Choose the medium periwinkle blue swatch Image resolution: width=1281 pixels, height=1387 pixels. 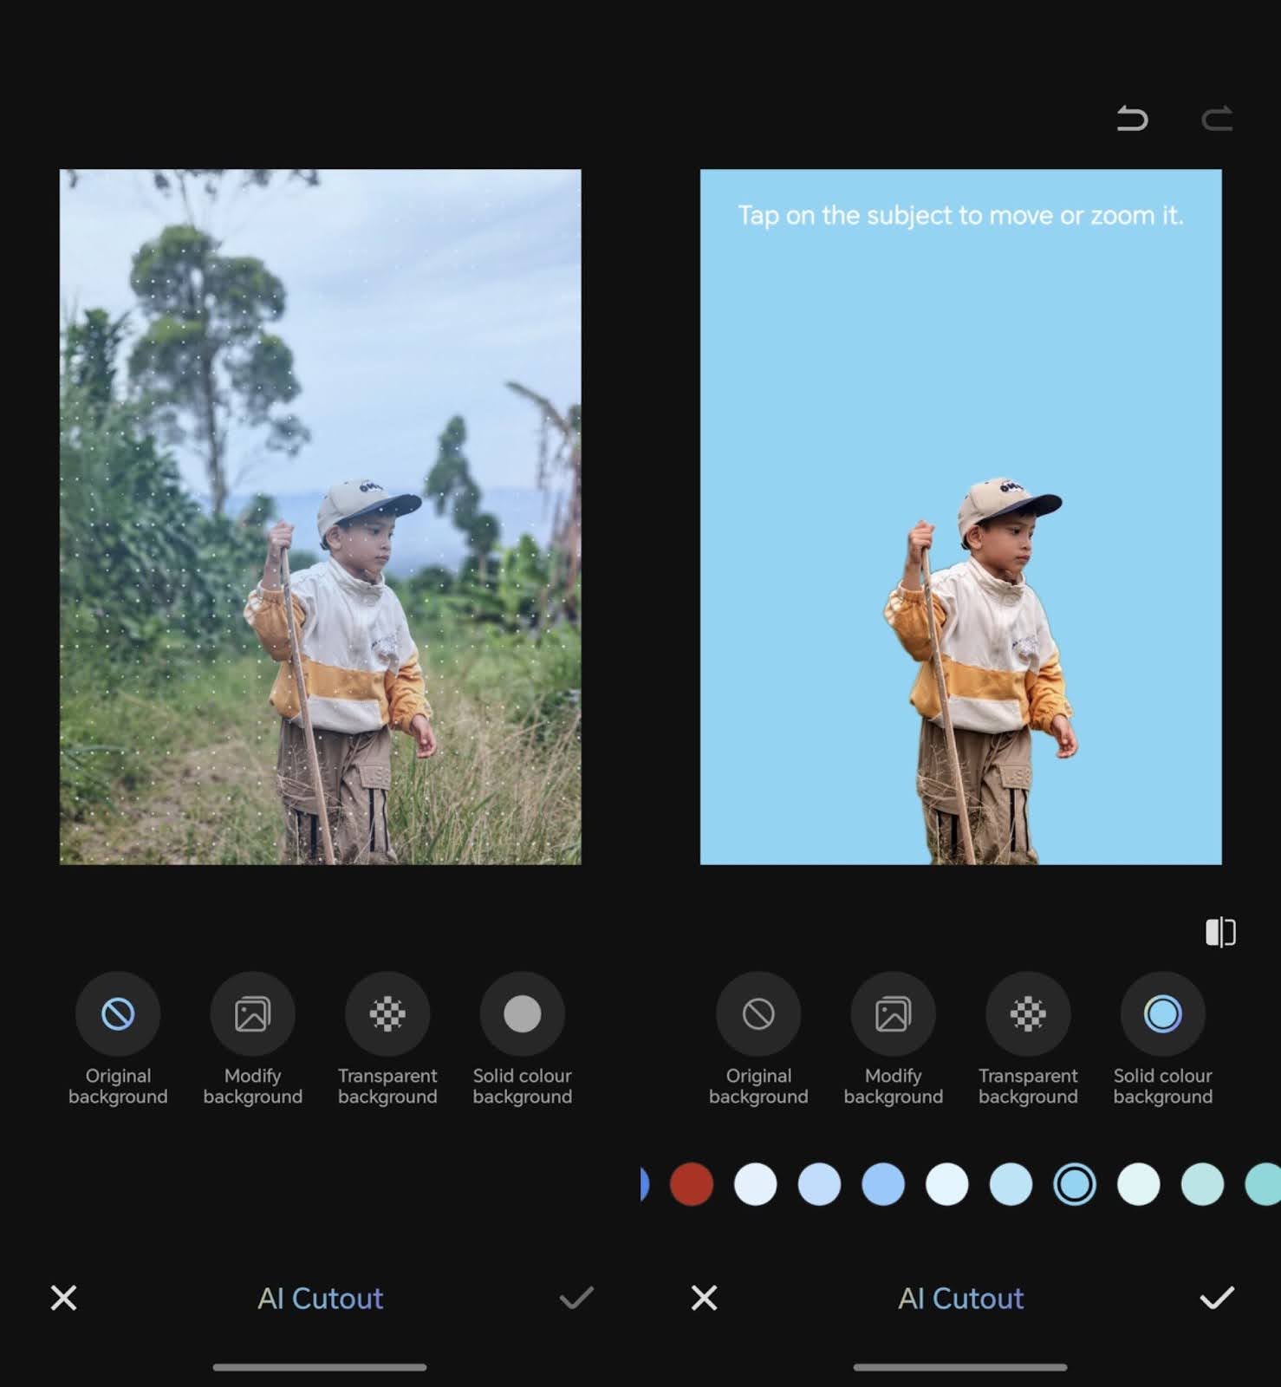click(883, 1184)
